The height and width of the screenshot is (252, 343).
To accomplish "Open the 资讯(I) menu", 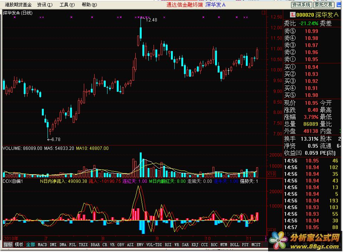I will coord(45,4).
